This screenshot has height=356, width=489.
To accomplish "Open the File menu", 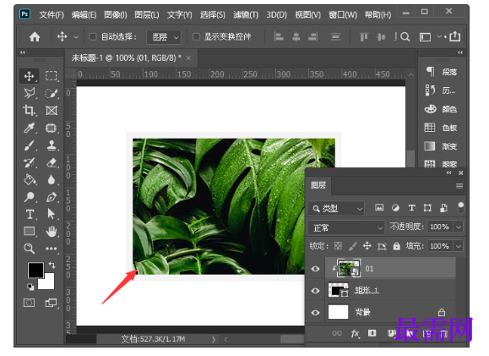I will pyautogui.click(x=52, y=14).
